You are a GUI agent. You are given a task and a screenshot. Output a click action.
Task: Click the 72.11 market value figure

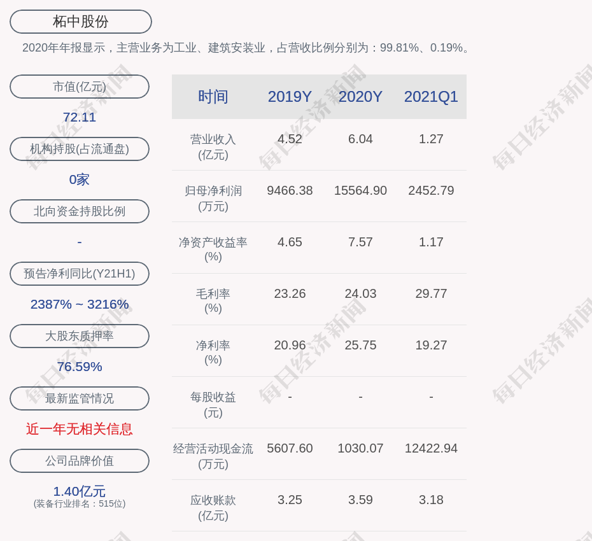tap(80, 117)
